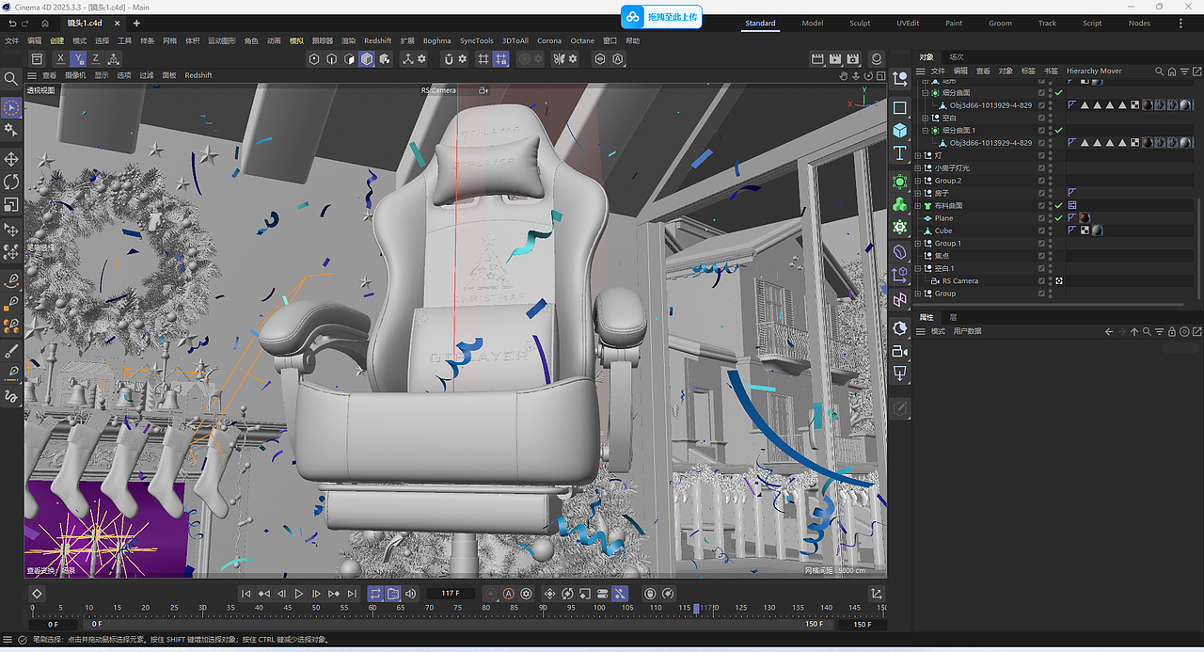Screen dimensions: 1204x652
Task: Click the keyframe diamond icon on the timeline bar
Action: pos(37,594)
